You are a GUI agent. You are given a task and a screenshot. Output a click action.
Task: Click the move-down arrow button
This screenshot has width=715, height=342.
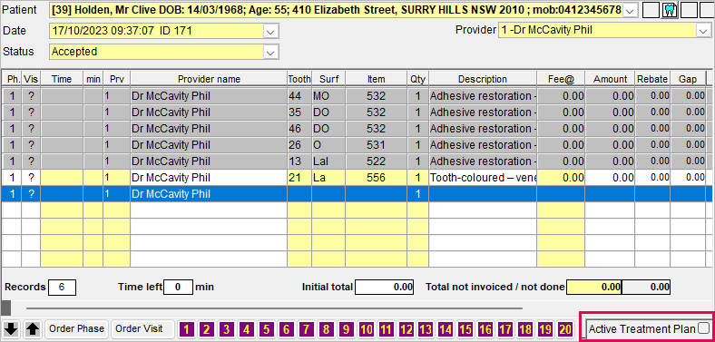12,328
